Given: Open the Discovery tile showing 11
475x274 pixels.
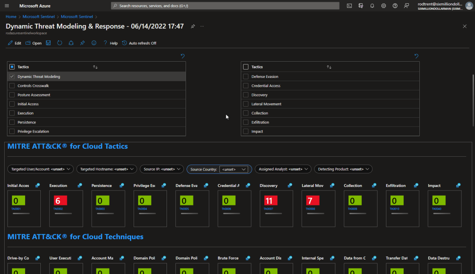Looking at the screenshot, I should (x=276, y=208).
